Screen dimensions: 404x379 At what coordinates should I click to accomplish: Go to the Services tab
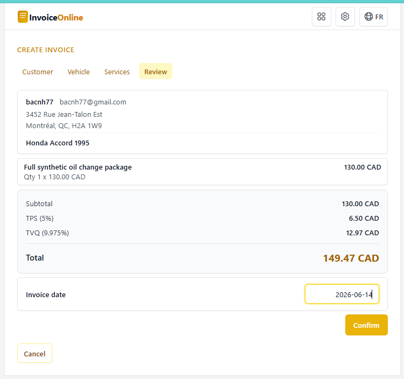pyautogui.click(x=117, y=72)
